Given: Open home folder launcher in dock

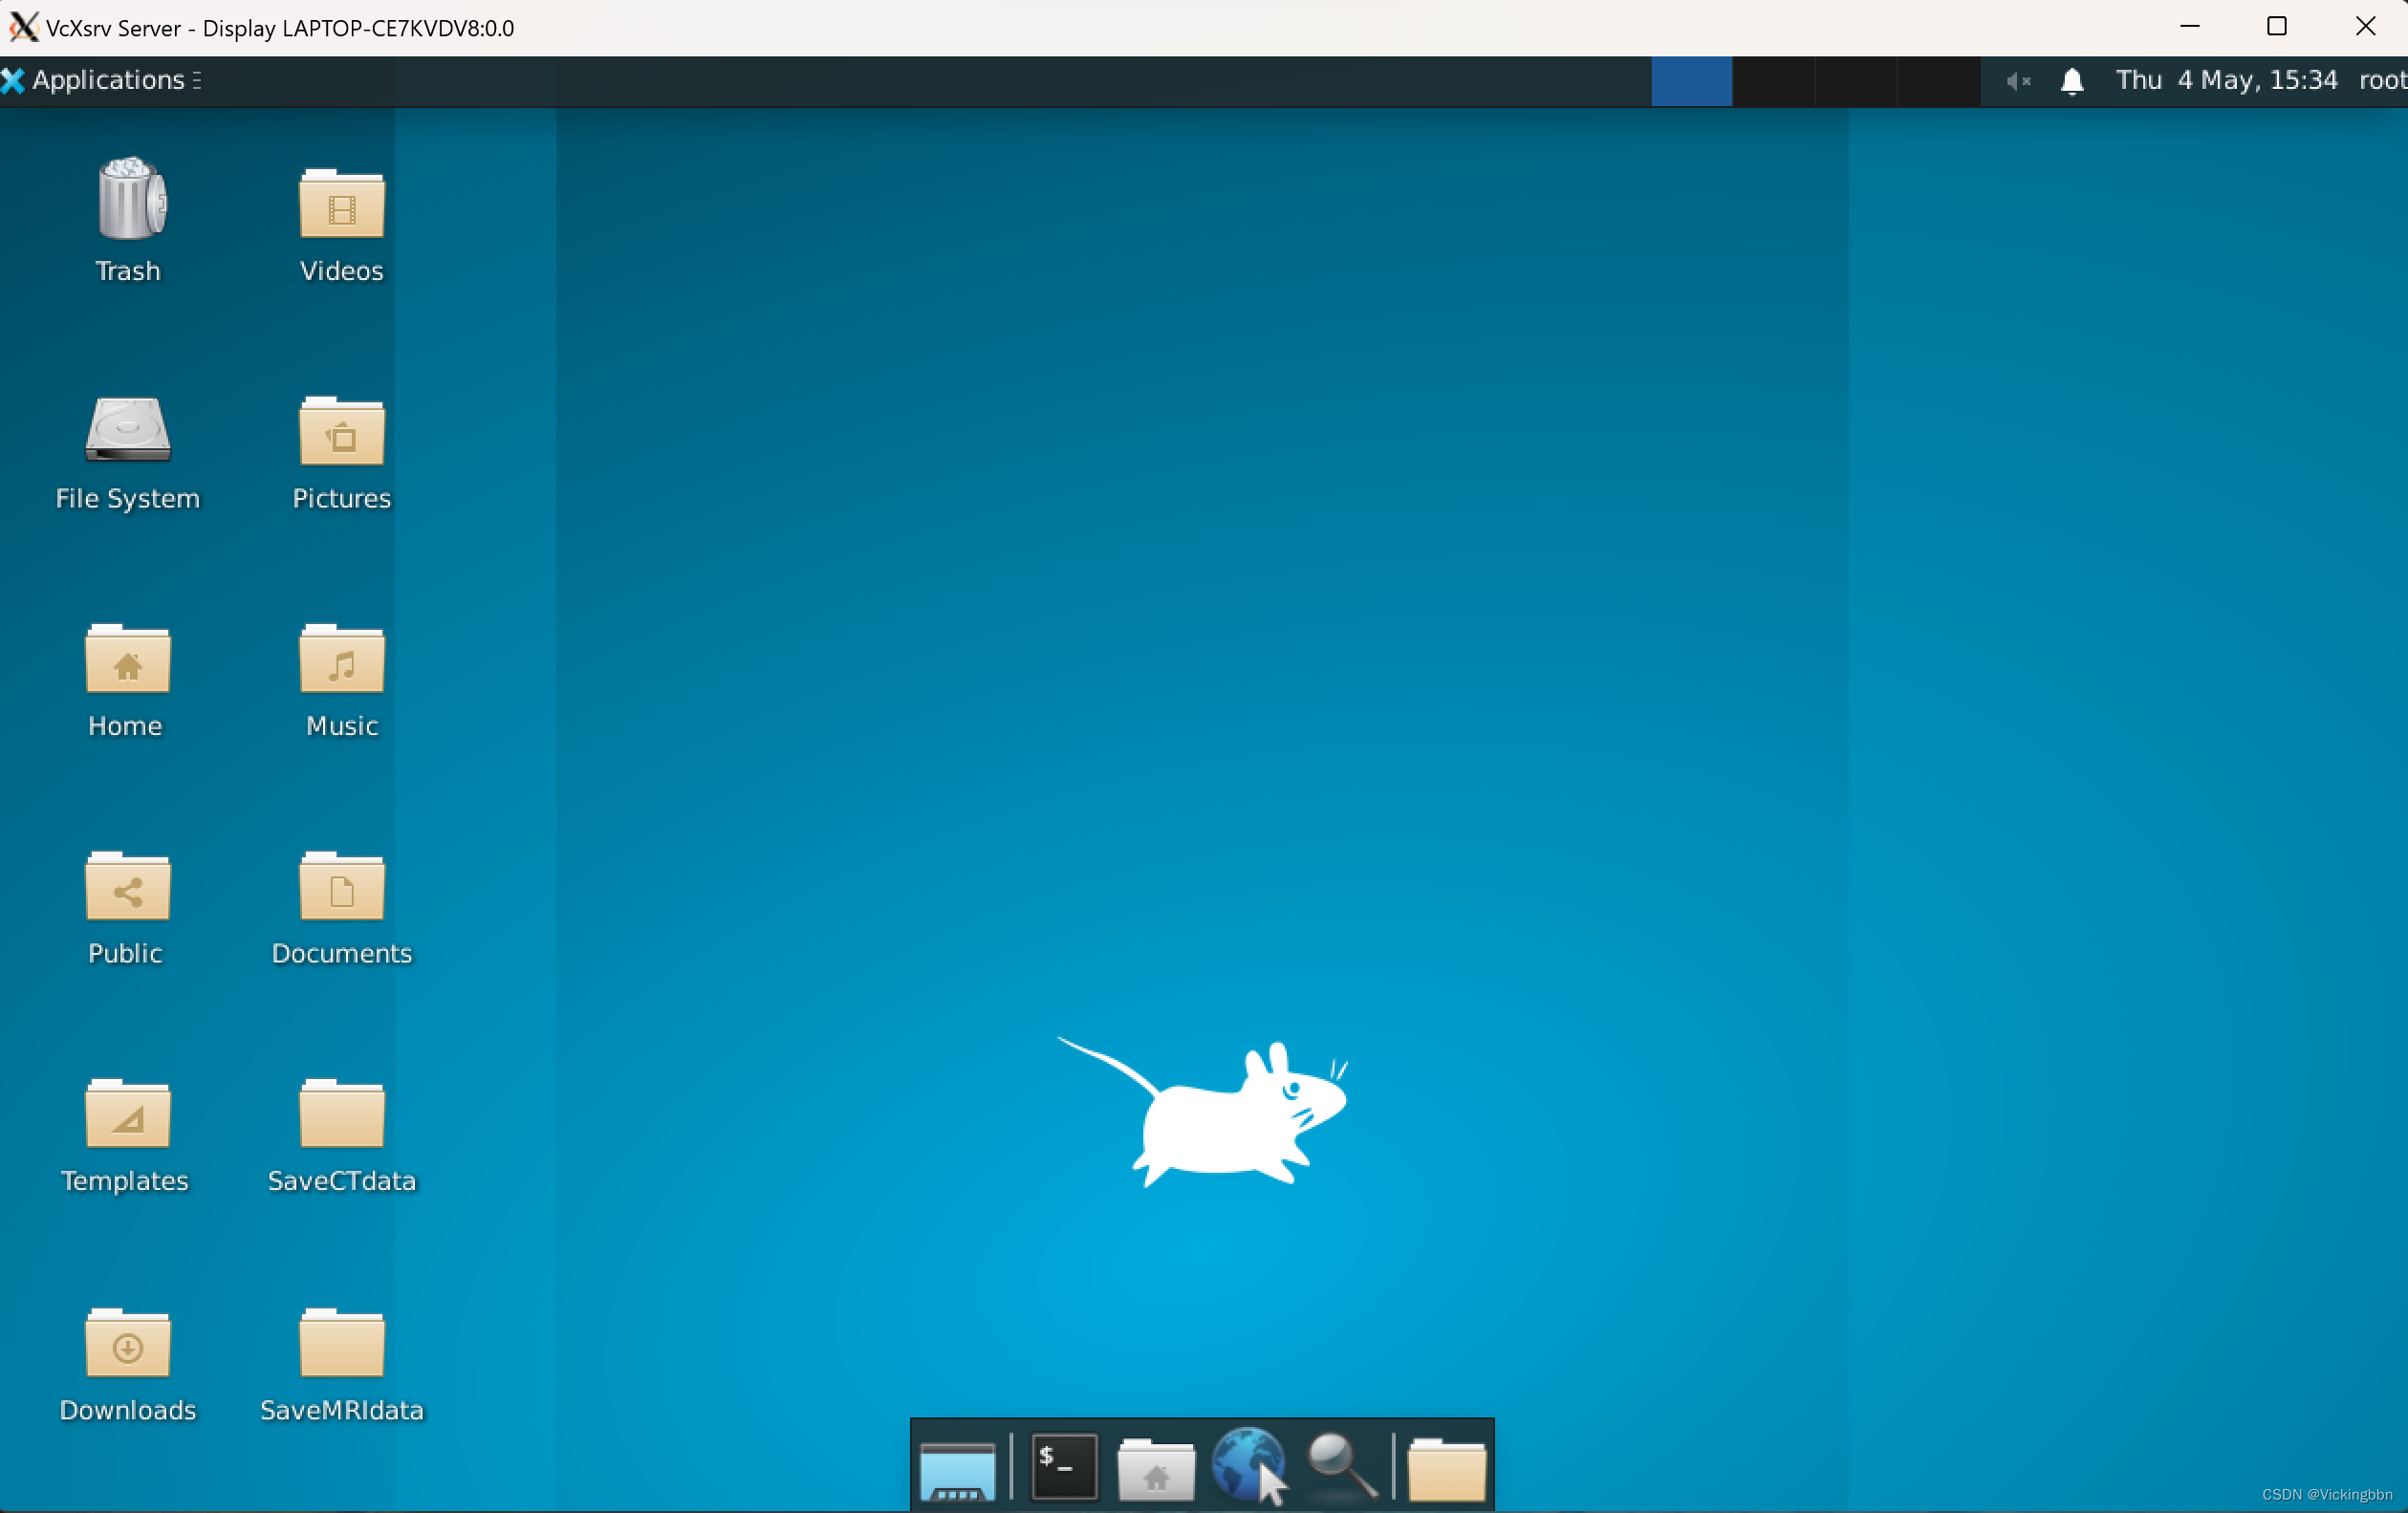Looking at the screenshot, I should (x=1155, y=1468).
